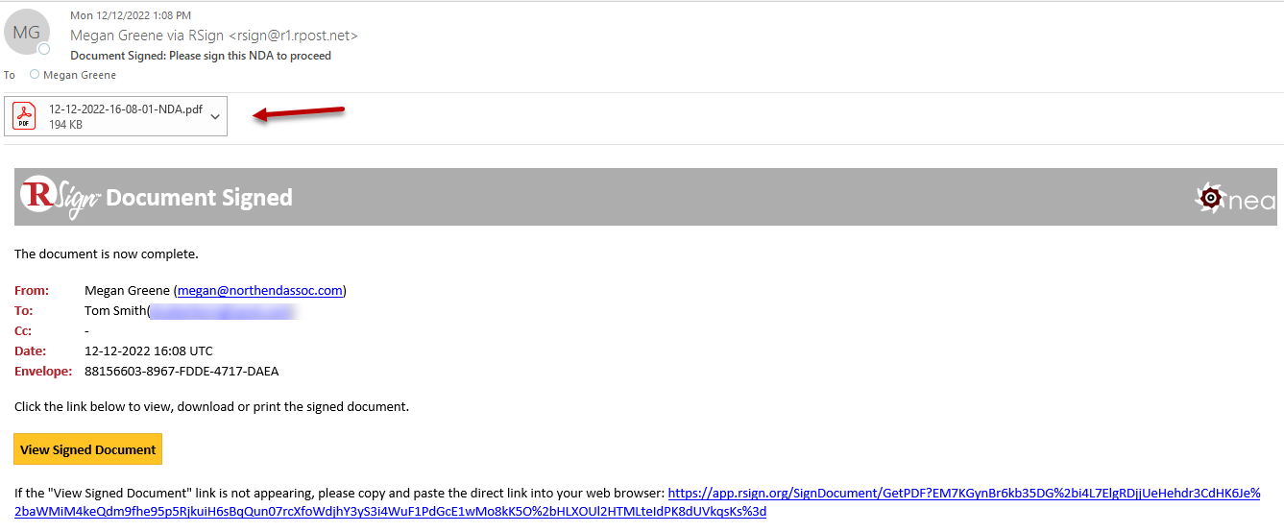
Task: Open the View Signed Document button
Action: coord(87,449)
